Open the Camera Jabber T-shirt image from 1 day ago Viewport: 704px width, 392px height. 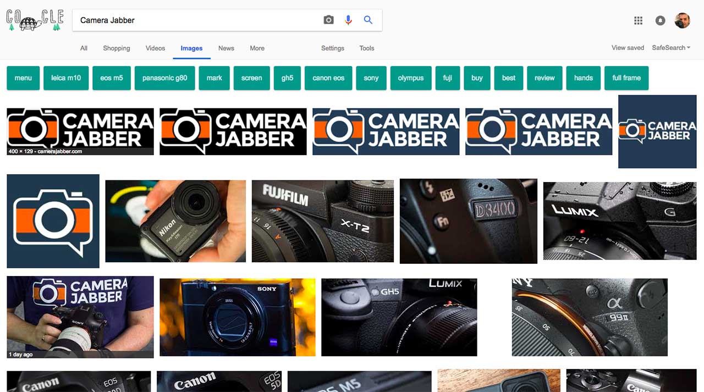[x=80, y=317]
